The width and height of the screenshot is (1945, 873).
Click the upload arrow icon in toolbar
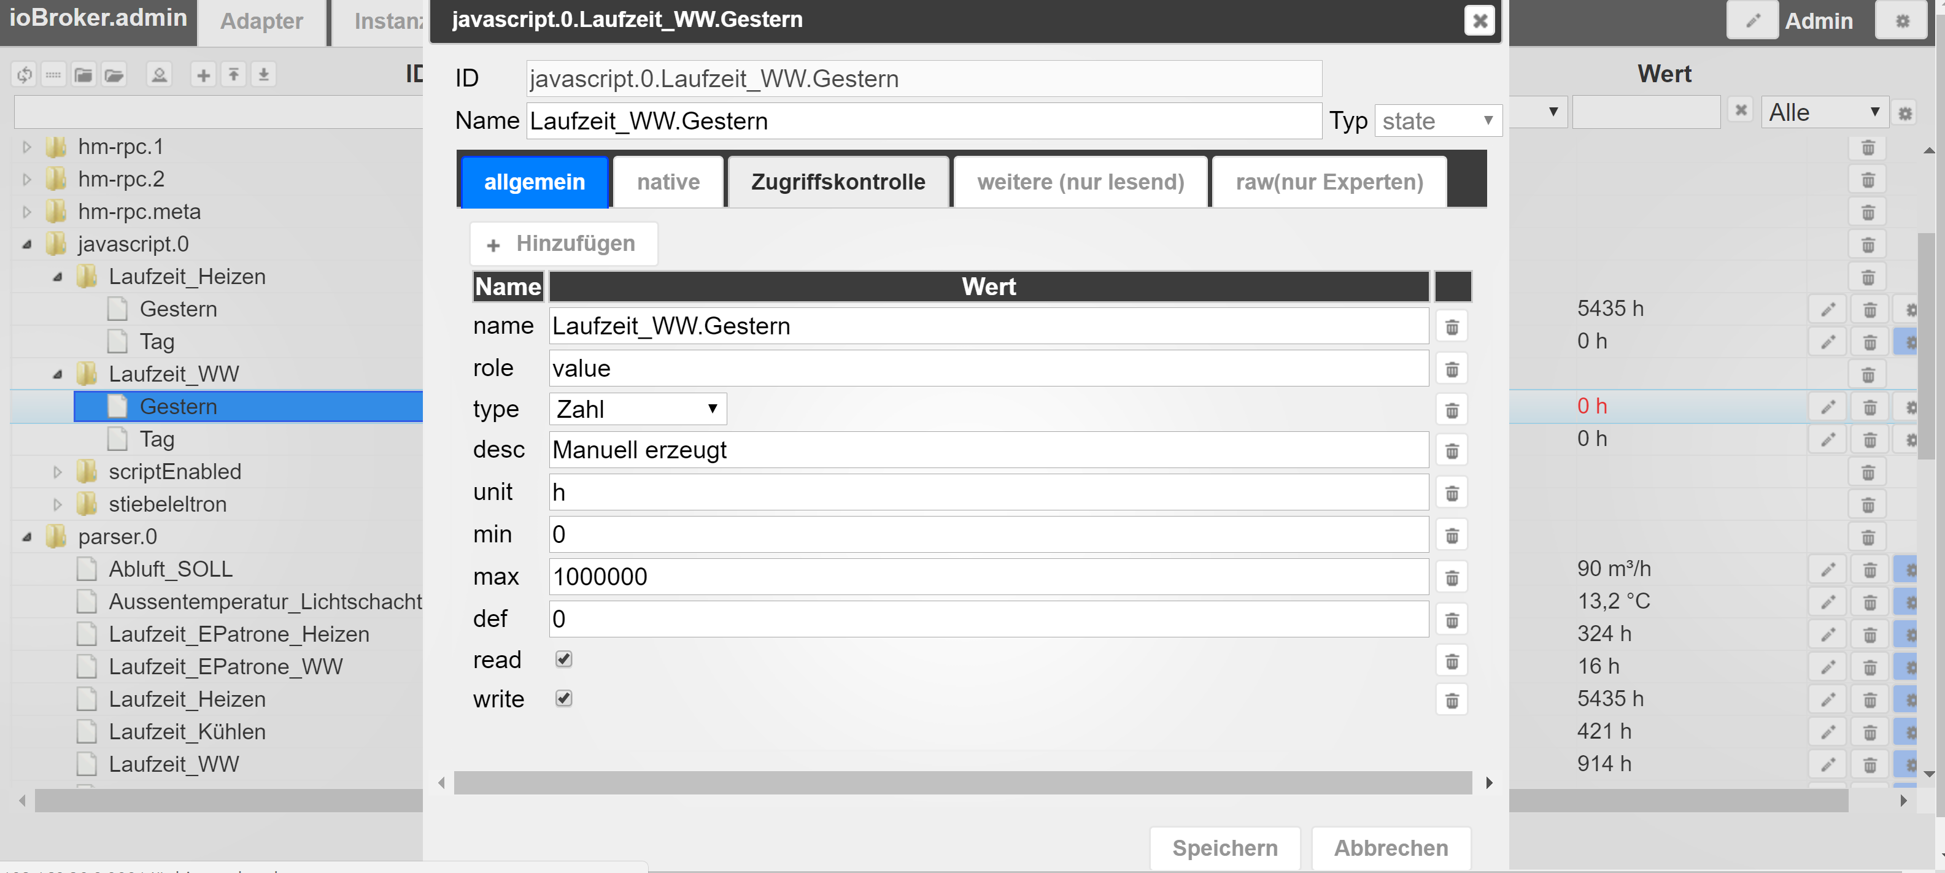click(x=233, y=75)
